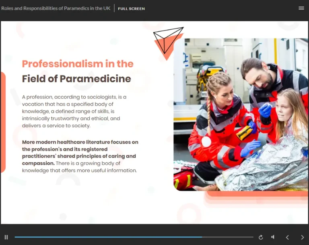Click the bold text 'More modern healthcare literature focuses on'

click(80, 142)
